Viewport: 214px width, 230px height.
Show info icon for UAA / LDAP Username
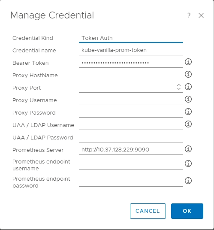pos(188,124)
